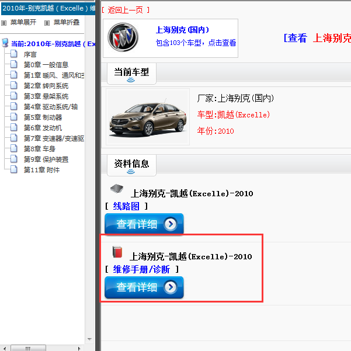
Task: Click the red book icon above 维修手册/诊断
Action: coord(117,252)
